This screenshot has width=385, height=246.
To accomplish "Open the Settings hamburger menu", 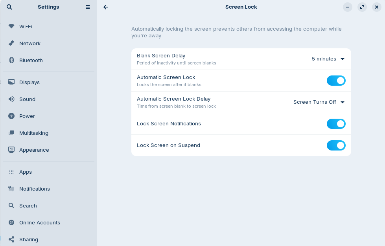I will [88, 7].
